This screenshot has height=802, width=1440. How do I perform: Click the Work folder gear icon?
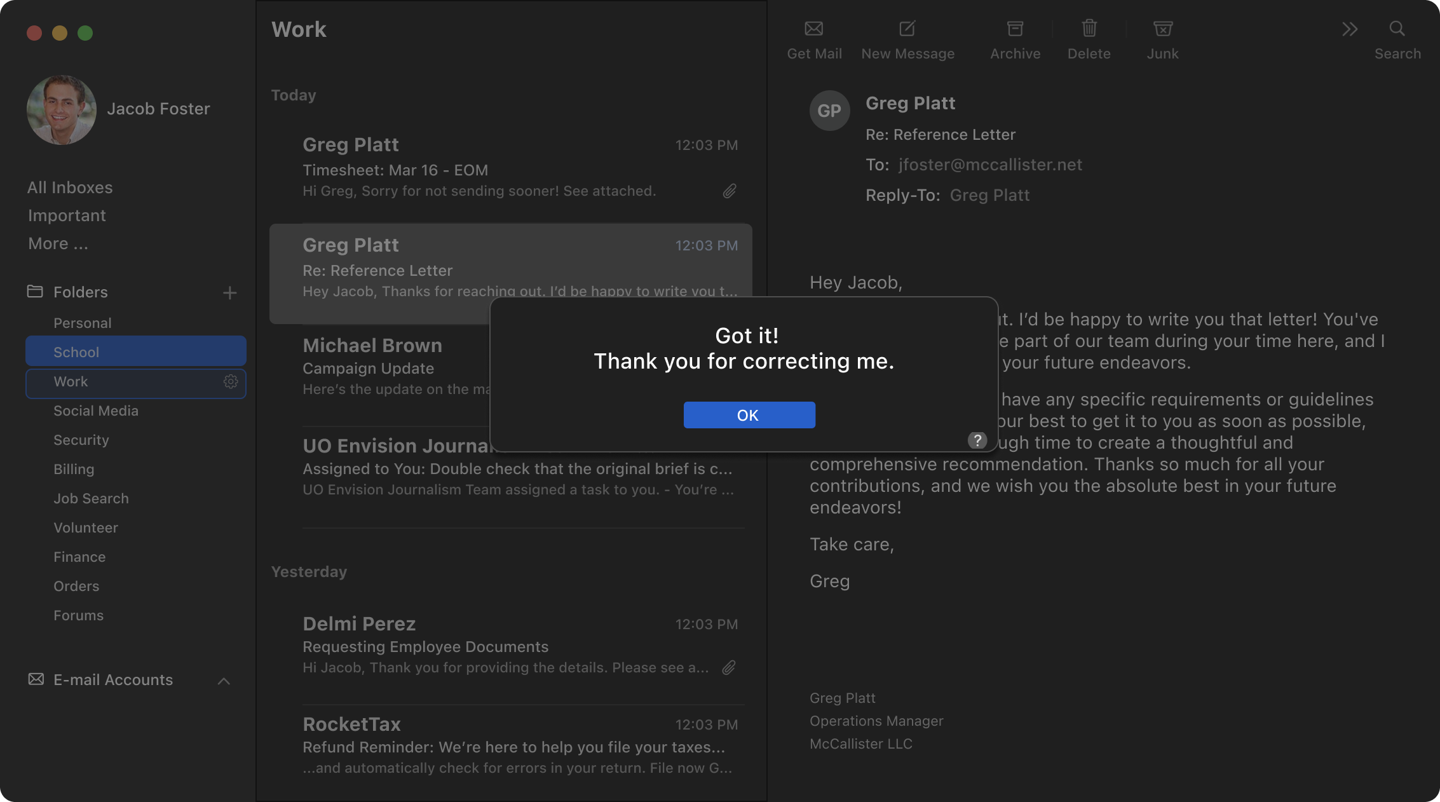[231, 381]
